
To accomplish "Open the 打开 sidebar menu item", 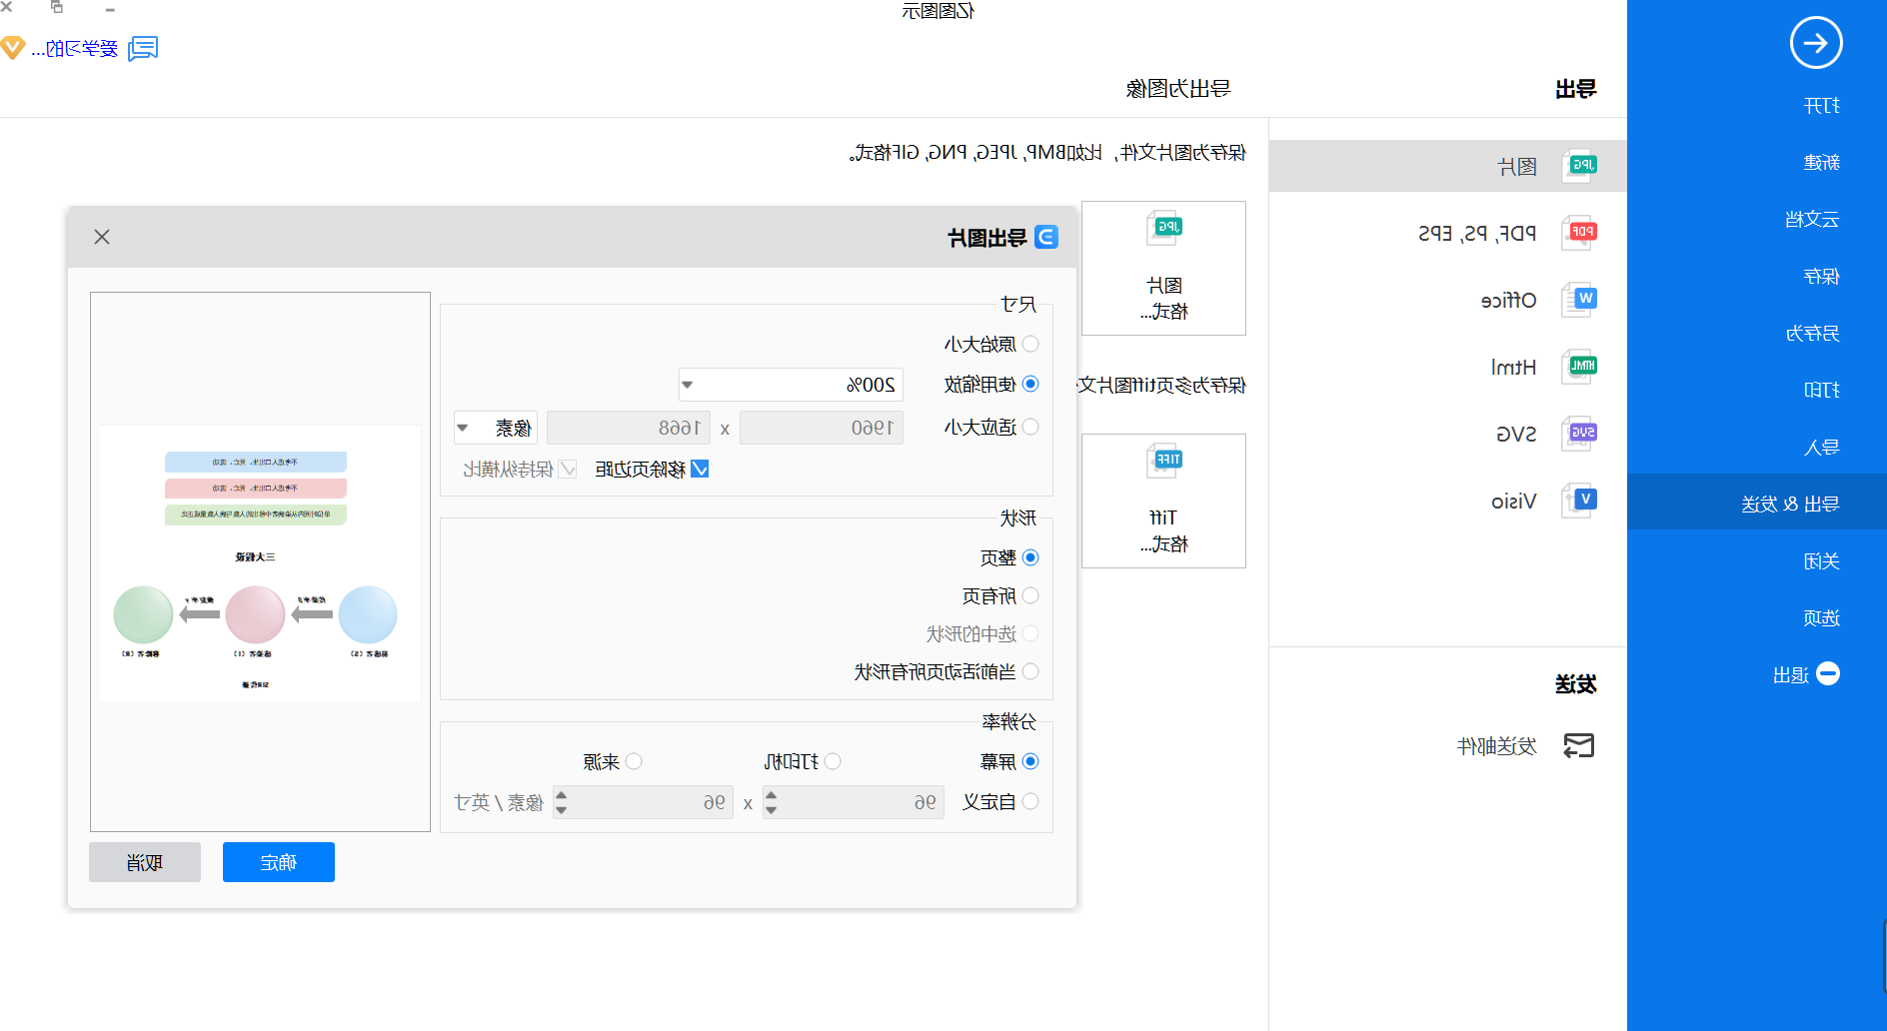I will click(1821, 106).
